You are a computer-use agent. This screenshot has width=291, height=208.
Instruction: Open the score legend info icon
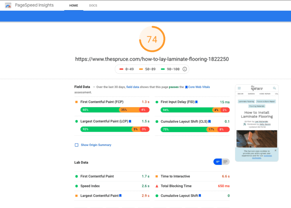click(185, 69)
